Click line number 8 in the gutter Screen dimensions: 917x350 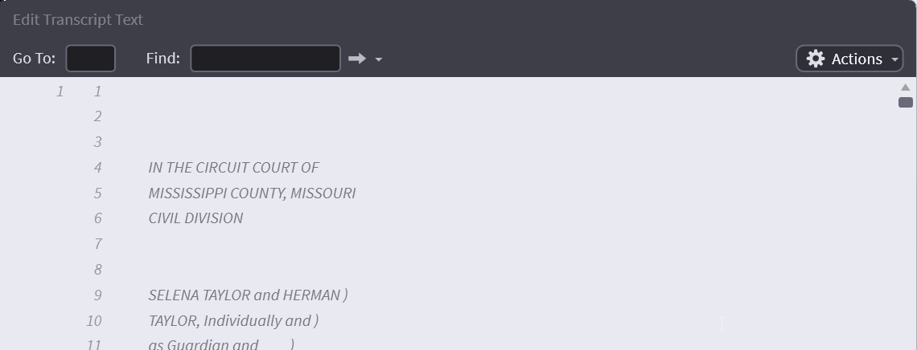point(98,270)
